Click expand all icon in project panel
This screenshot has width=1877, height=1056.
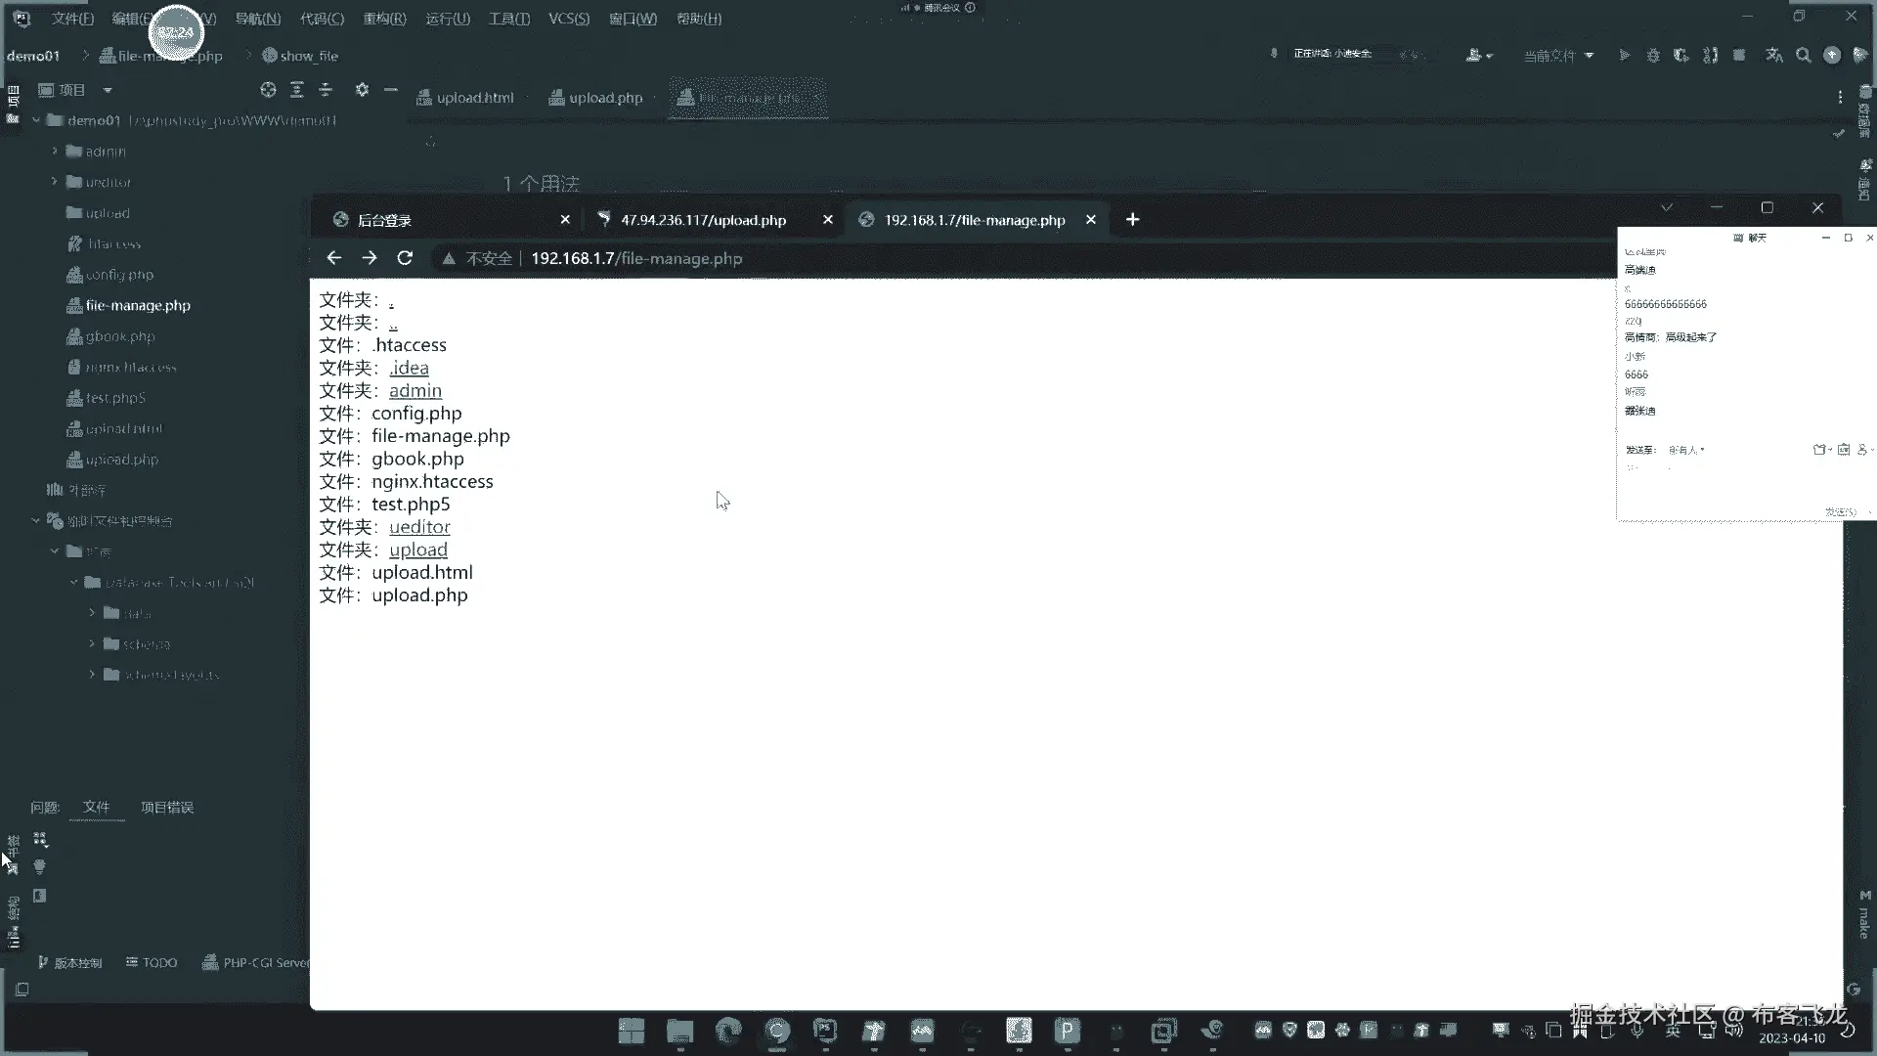[x=297, y=90]
